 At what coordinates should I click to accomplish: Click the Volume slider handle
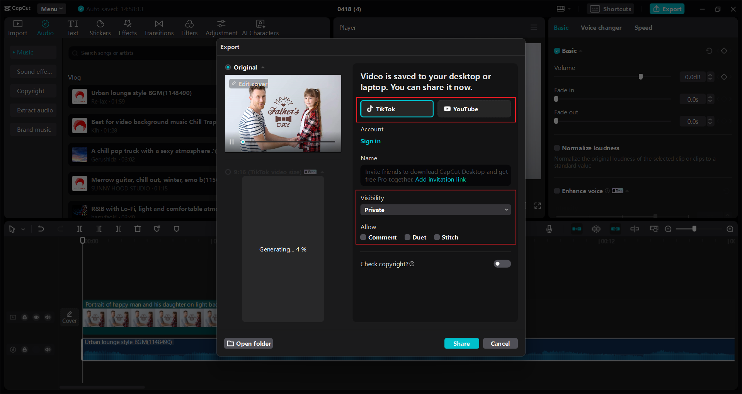tap(640, 77)
